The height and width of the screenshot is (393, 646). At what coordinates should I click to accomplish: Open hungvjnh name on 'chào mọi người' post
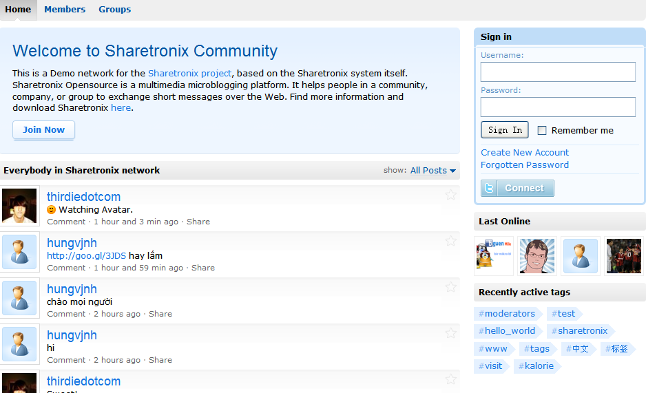72,289
